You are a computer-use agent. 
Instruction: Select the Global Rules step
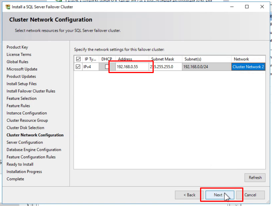(x=17, y=62)
